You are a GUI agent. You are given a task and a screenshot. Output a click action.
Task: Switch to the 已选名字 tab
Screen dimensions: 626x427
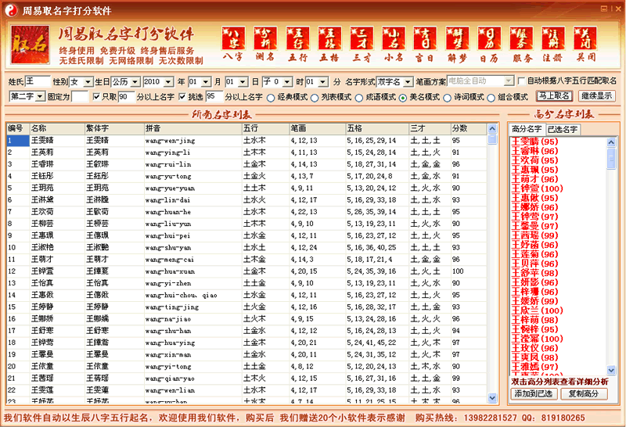pos(562,128)
